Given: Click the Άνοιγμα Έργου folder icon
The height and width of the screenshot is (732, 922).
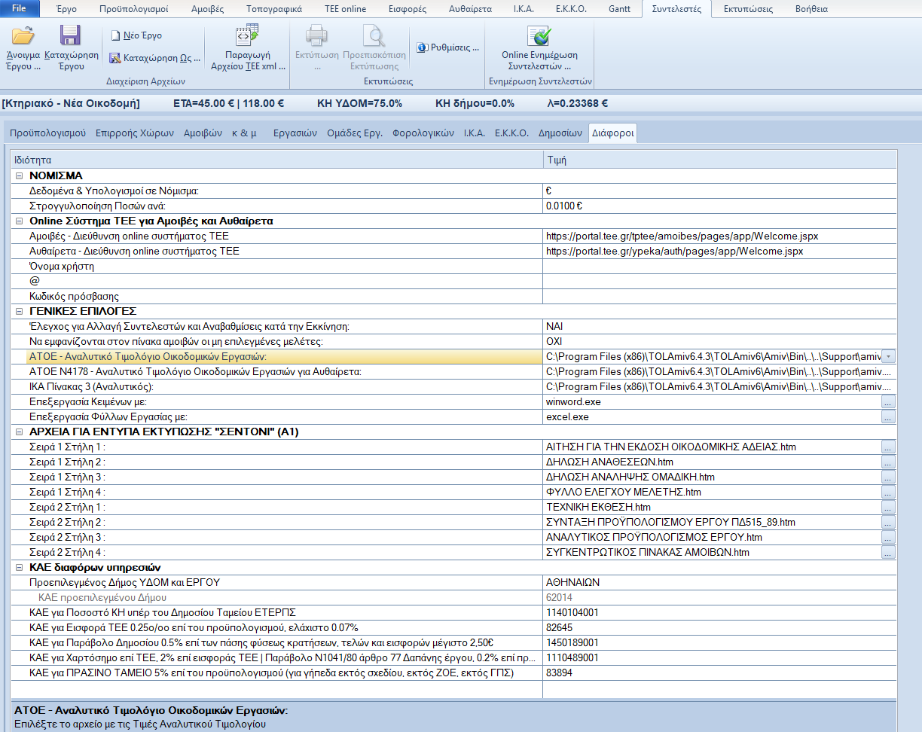Looking at the screenshot, I should (x=23, y=36).
